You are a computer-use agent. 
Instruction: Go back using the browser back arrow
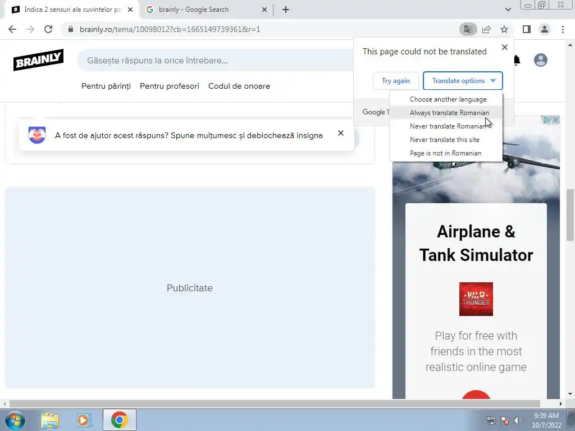click(12, 29)
